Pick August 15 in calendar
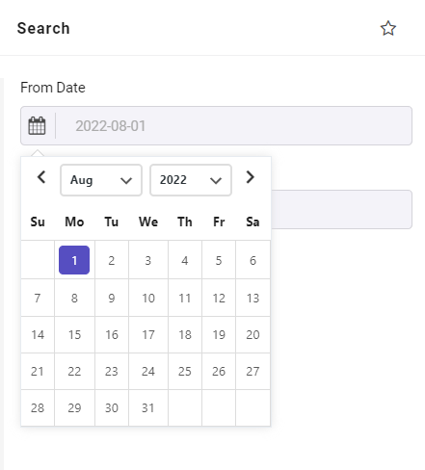Image resolution: width=425 pixels, height=470 pixels. [x=74, y=335]
